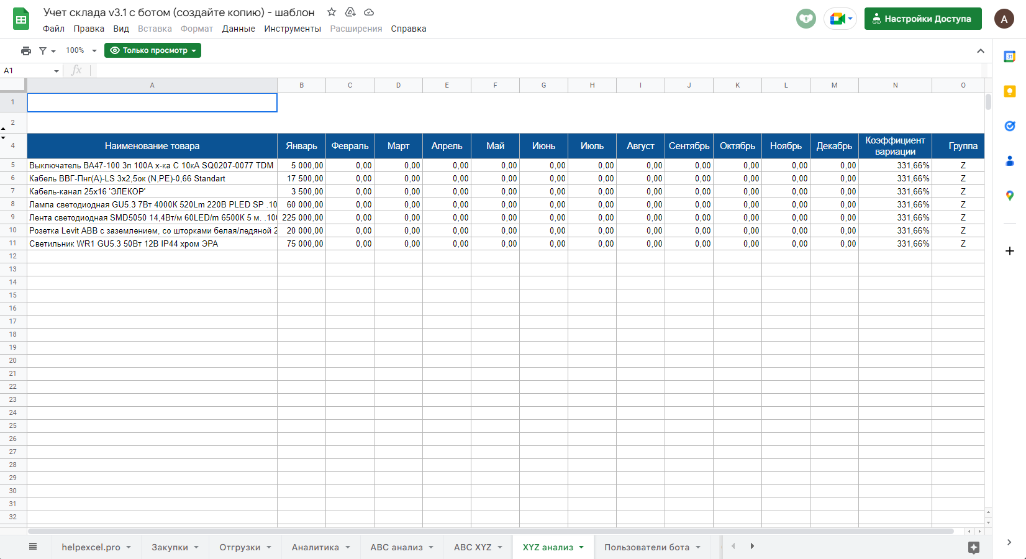The width and height of the screenshot is (1026, 559).
Task: Click the move-to-Drive folder icon
Action: (x=350, y=12)
